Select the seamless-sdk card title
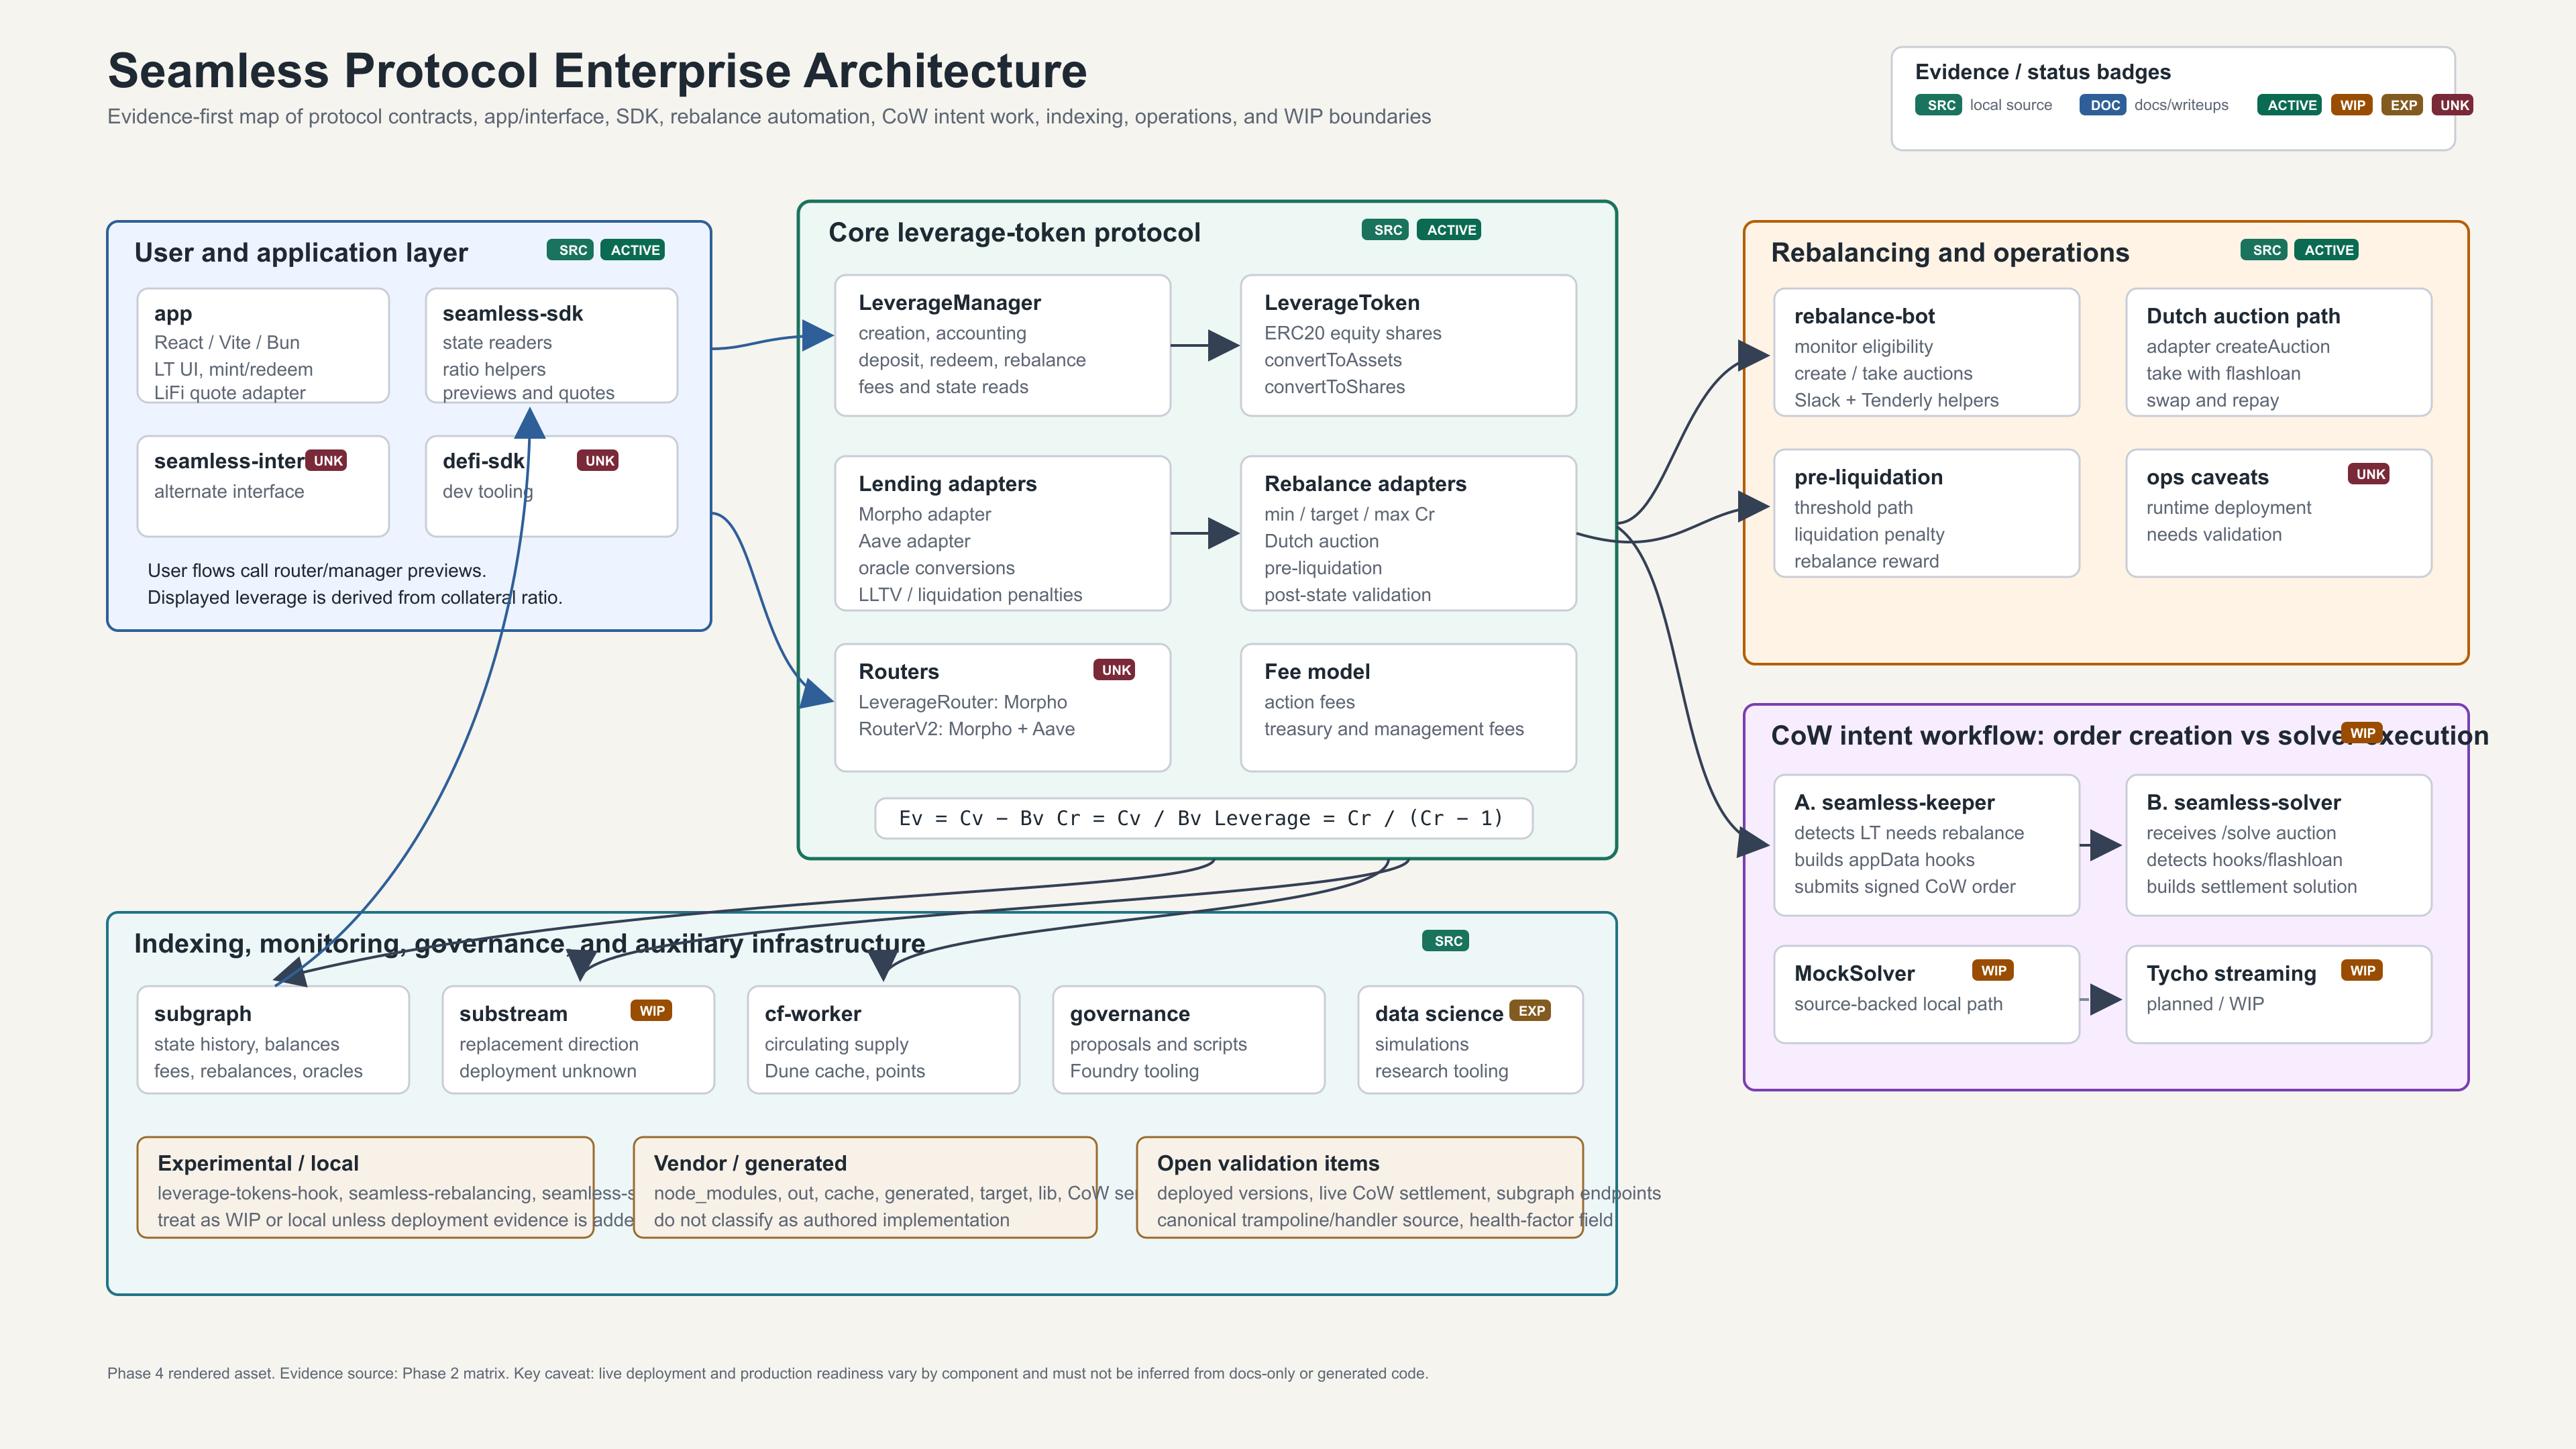Image resolution: width=2576 pixels, height=1449 pixels. click(513, 314)
